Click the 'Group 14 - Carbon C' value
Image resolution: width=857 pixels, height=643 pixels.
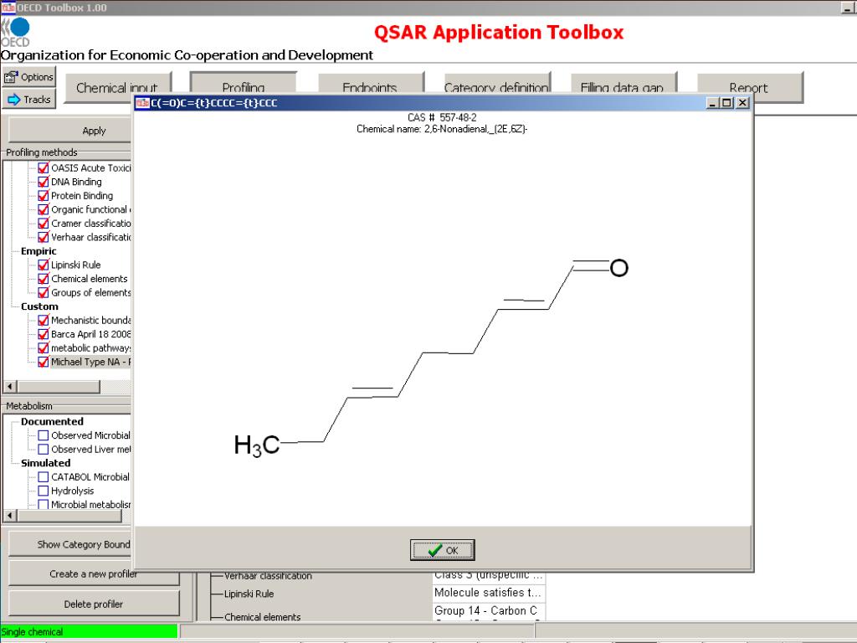pos(486,610)
